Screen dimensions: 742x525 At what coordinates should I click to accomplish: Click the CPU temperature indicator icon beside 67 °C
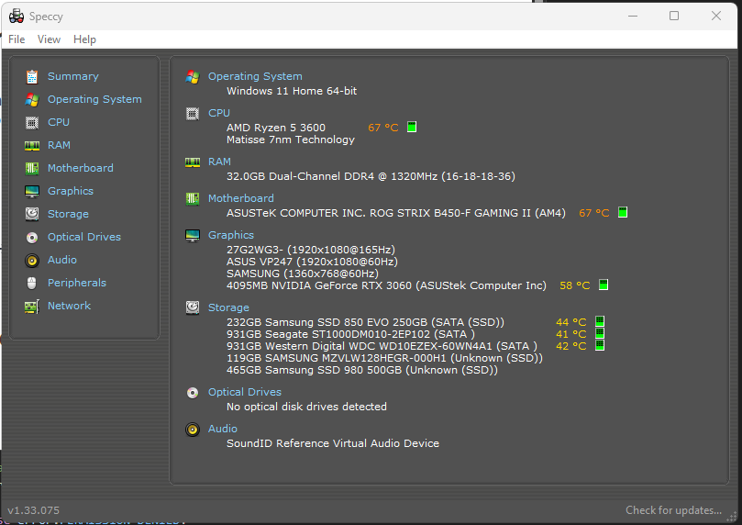(412, 127)
